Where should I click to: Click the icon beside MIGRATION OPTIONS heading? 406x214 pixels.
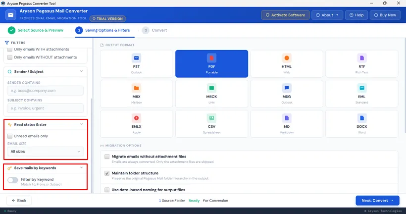pos(102,146)
